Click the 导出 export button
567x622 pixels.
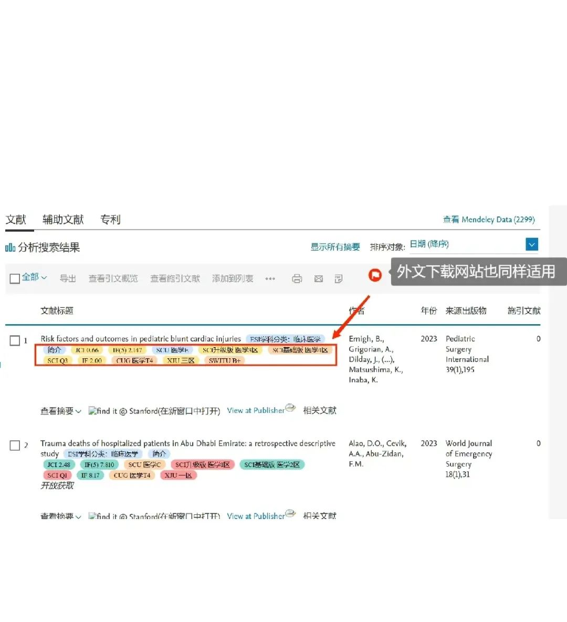click(x=68, y=279)
